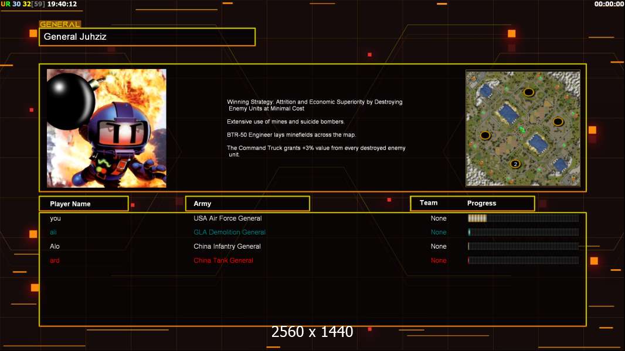Select player name 'Alo'

[55, 246]
